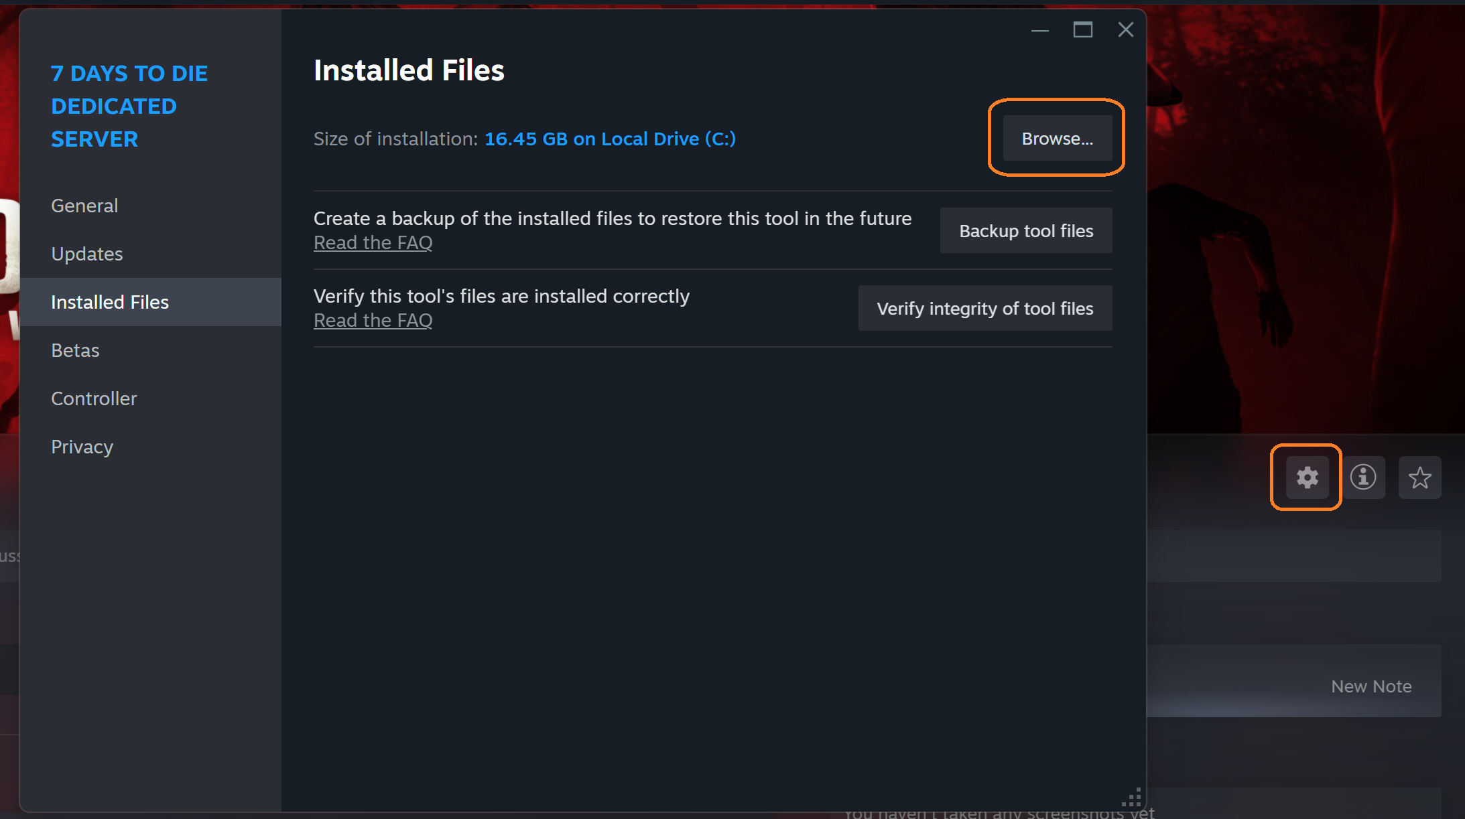
Task: Open the verify Read the FAQ link
Action: [x=373, y=320]
